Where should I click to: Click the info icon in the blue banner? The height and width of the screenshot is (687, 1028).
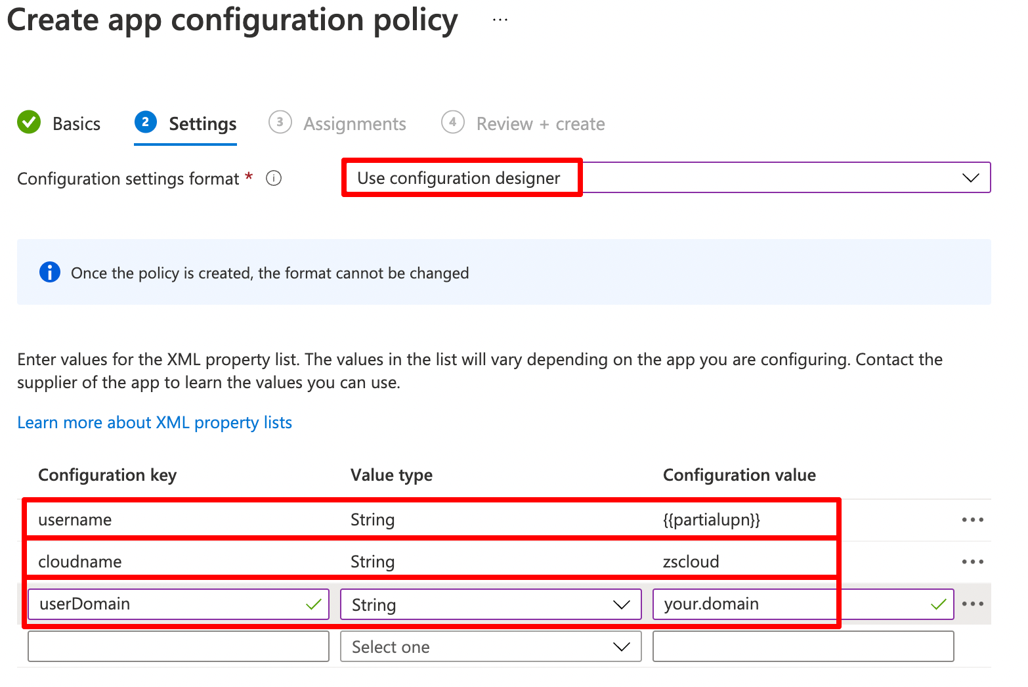click(x=49, y=272)
